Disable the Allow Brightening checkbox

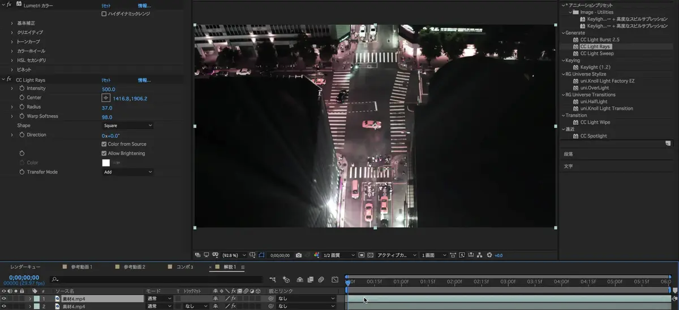(x=104, y=153)
